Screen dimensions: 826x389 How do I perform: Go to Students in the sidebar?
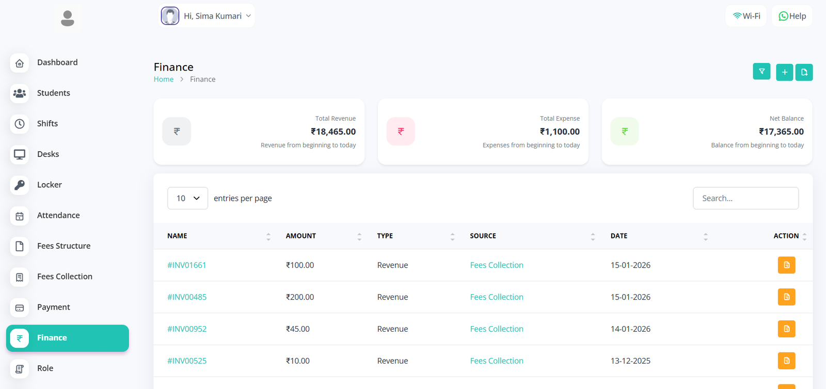pyautogui.click(x=53, y=93)
